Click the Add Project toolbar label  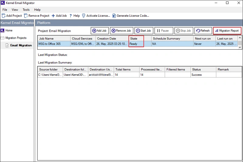click(x=14, y=16)
